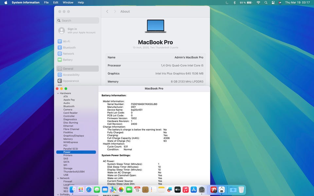Go back using the left chevron button
Viewport: 314px width, 196px height.
point(107,11)
